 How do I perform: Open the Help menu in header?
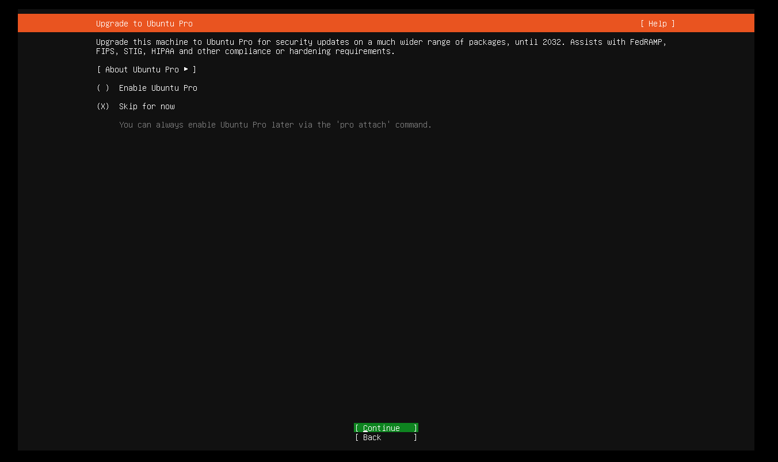(657, 24)
